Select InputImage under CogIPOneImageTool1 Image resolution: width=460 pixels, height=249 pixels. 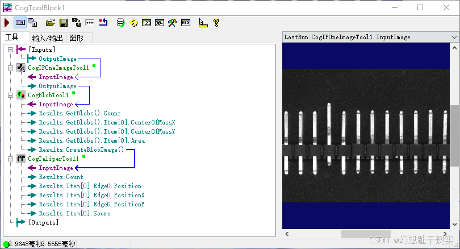[56, 77]
